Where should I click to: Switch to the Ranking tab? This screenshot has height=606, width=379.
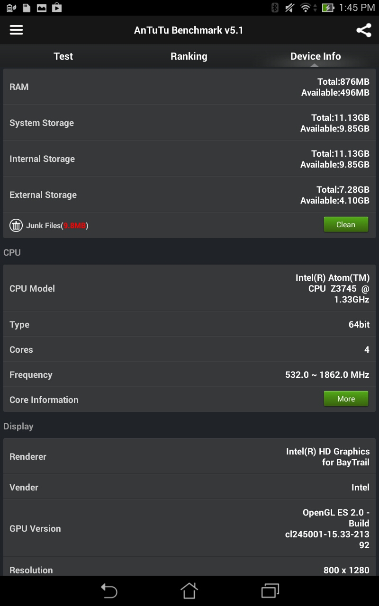[x=189, y=56]
